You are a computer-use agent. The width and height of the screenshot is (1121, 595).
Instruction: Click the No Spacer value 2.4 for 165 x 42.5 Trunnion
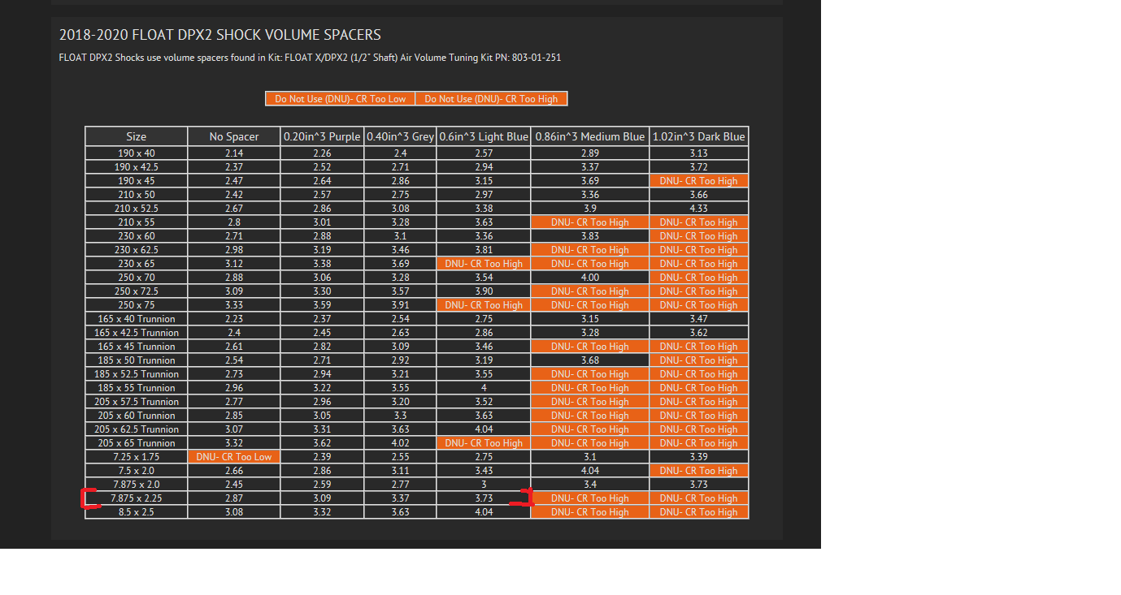click(x=234, y=332)
